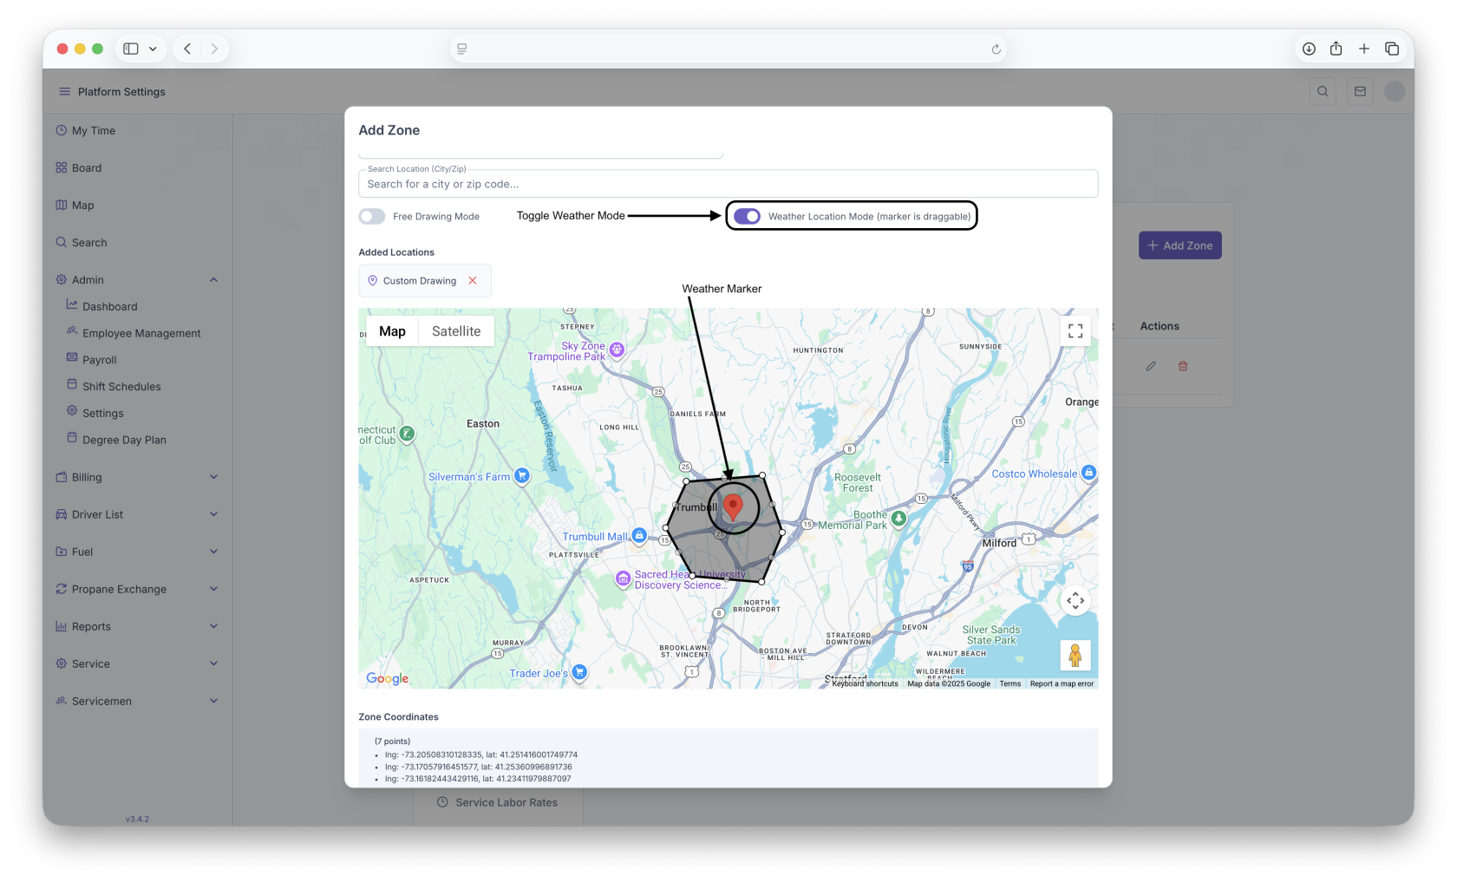This screenshot has height=882, width=1457.
Task: Click the fullscreen map toggle icon
Action: click(x=1075, y=330)
